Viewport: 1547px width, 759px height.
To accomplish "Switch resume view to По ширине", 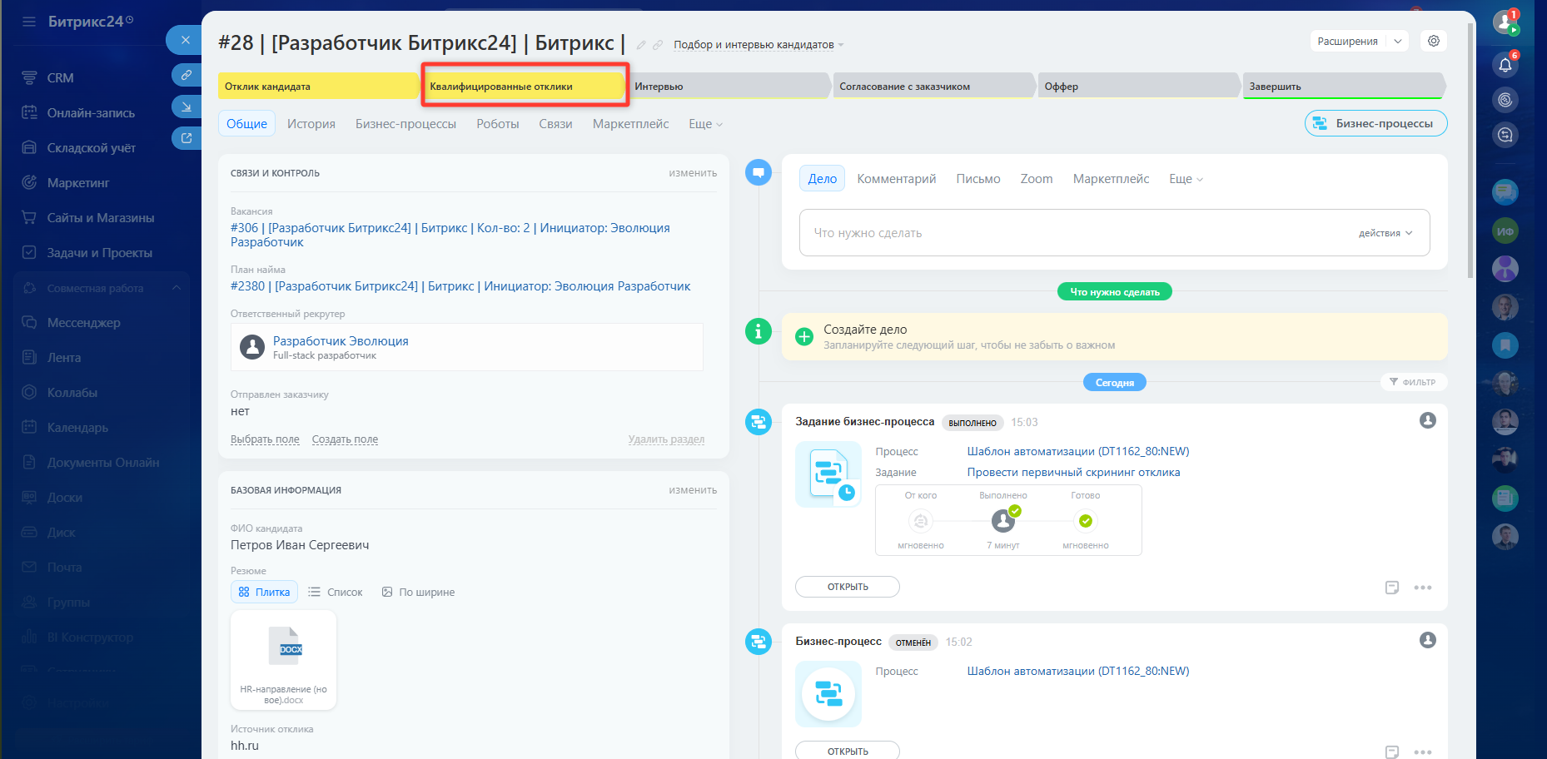I will click(418, 592).
